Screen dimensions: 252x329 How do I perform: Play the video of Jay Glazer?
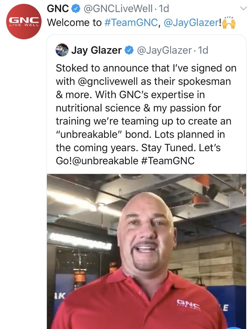tap(146, 251)
